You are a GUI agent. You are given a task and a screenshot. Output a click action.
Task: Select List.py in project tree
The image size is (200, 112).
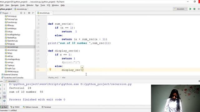tap(9, 31)
